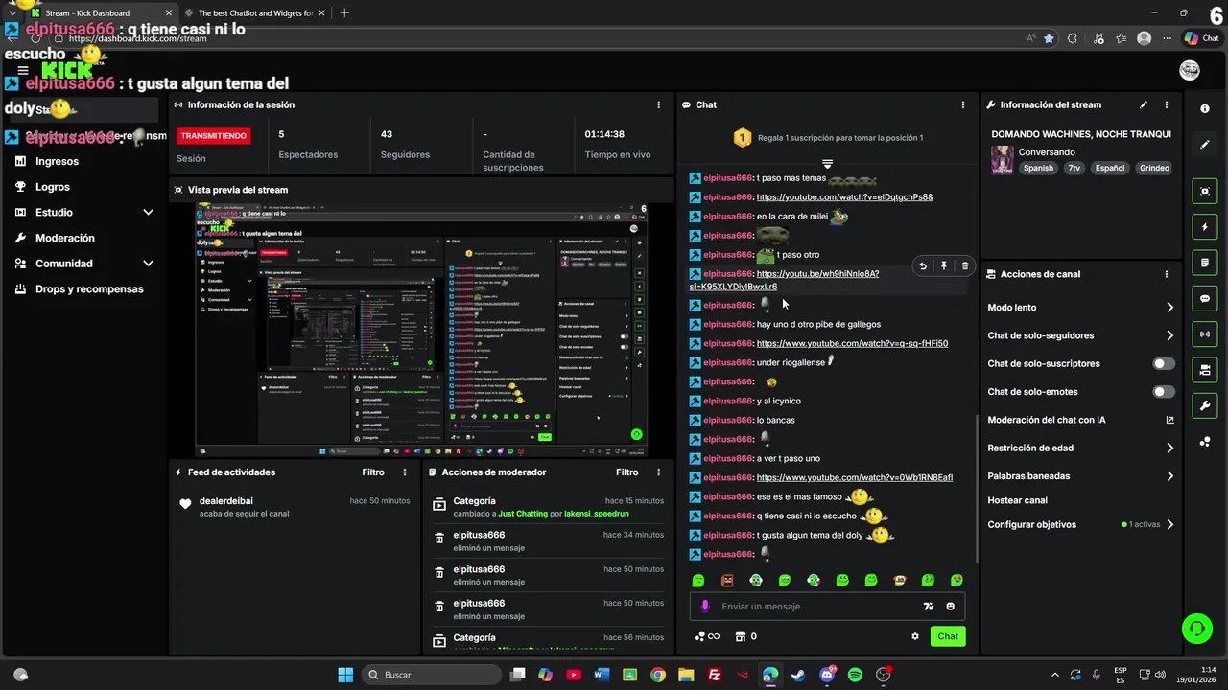1228x690 pixels.
Task: Switch to best ChatBot and Widgets tab
Action: [255, 13]
